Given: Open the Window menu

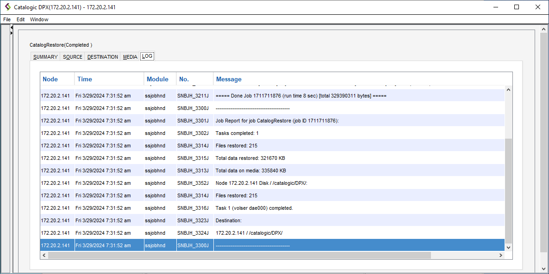Looking at the screenshot, I should [39, 19].
